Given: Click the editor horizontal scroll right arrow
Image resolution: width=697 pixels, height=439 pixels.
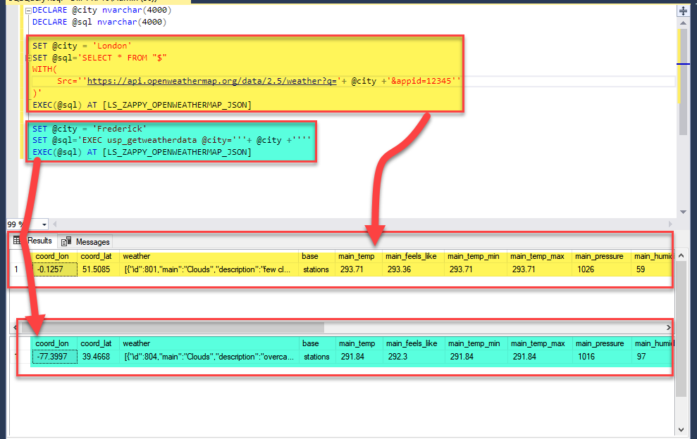Looking at the screenshot, I should (x=670, y=224).
